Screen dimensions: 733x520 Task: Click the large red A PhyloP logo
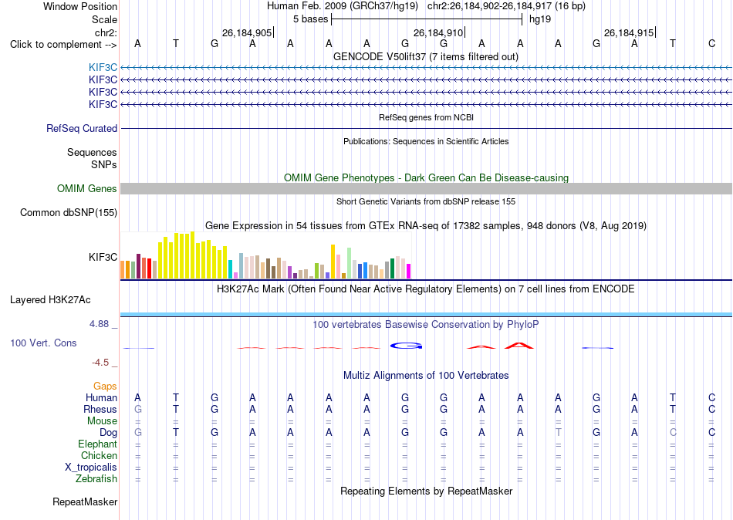[519, 346]
